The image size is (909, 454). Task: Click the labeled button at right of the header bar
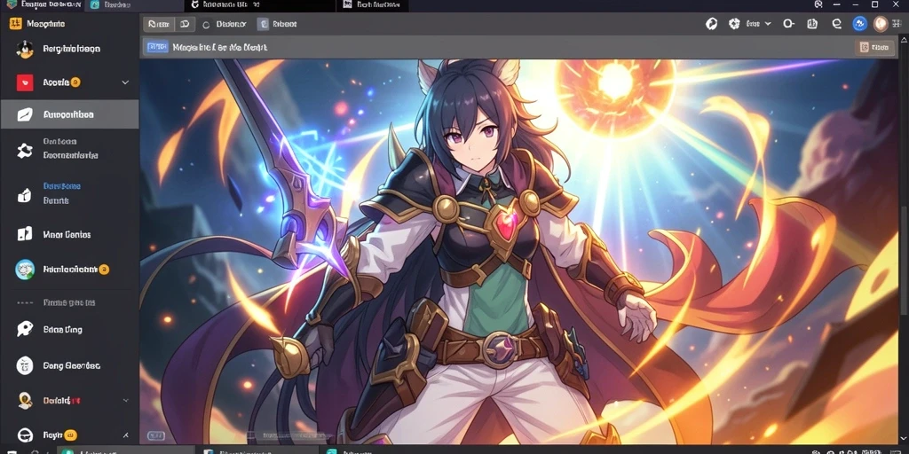click(x=874, y=48)
